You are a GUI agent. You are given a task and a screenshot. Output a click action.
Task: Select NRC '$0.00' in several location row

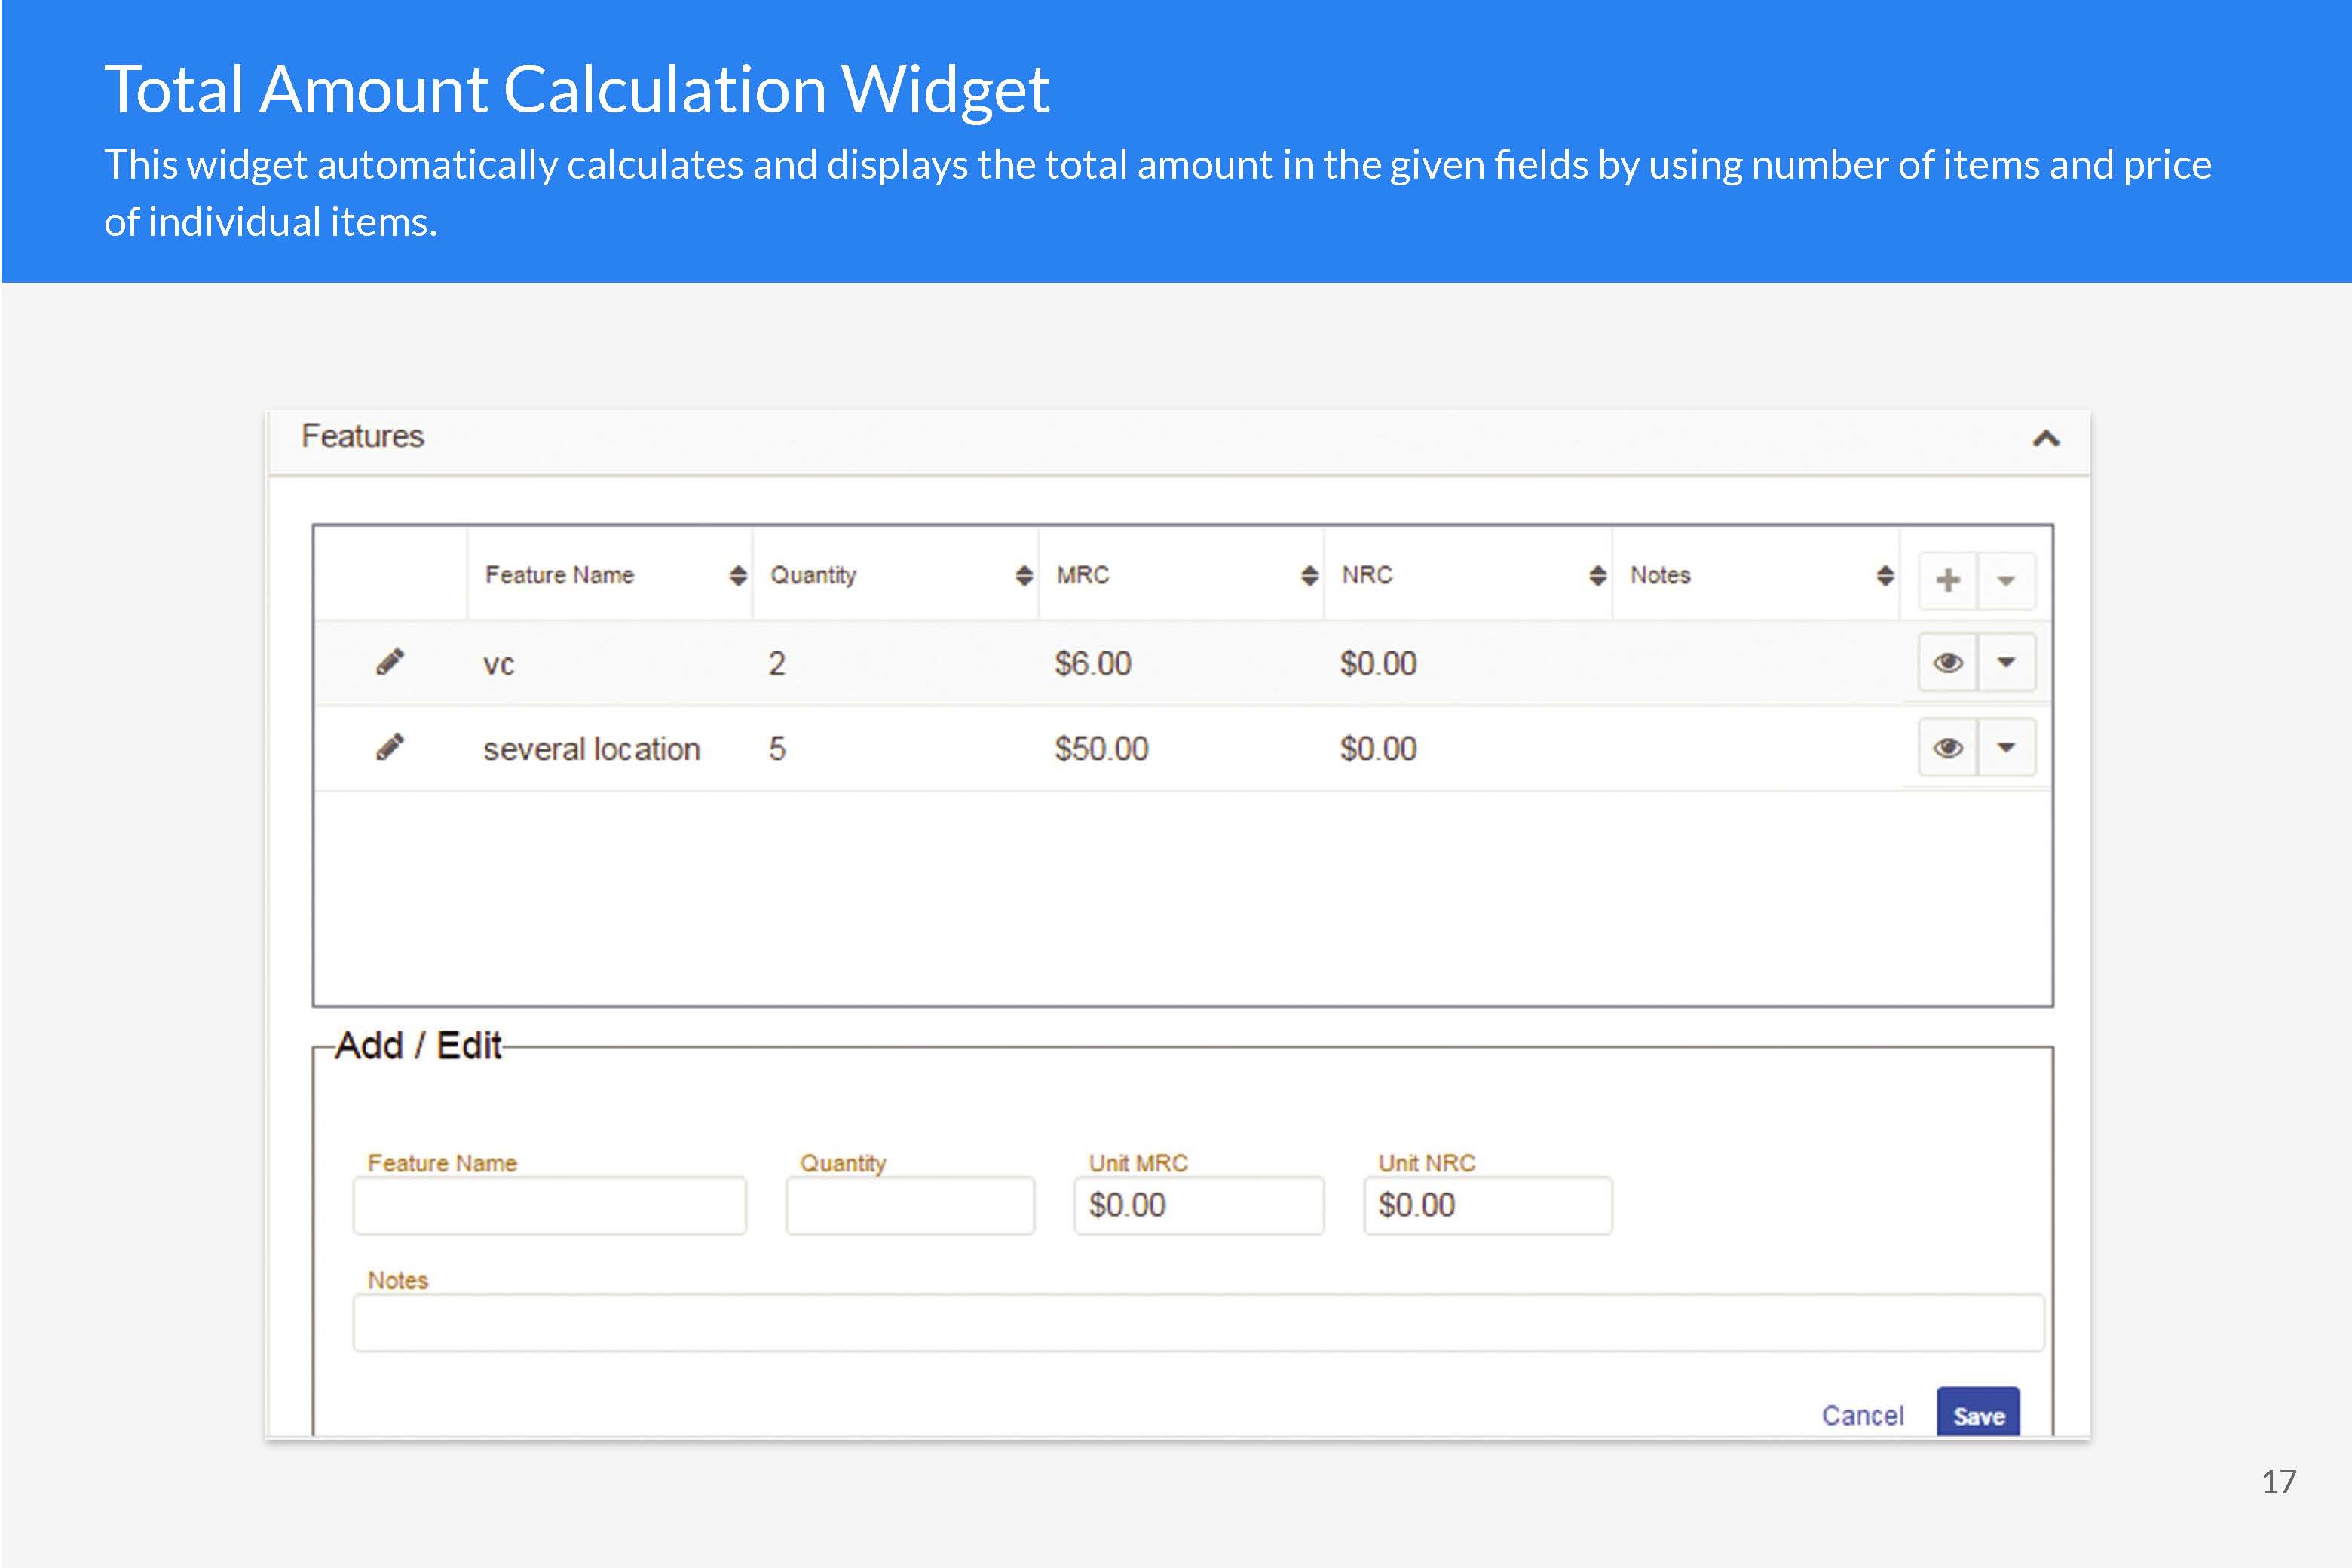[x=1378, y=748]
